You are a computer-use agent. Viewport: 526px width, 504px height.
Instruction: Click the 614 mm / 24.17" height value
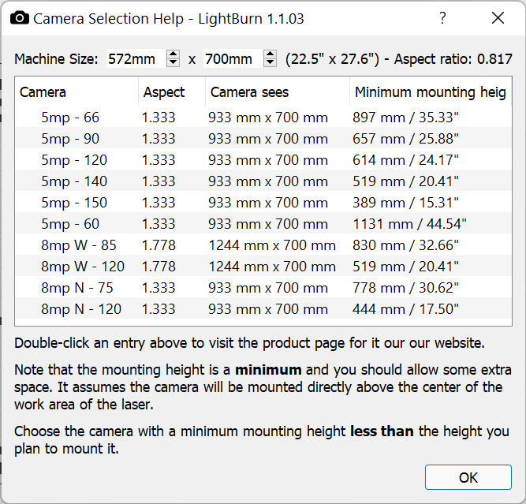pos(405,160)
